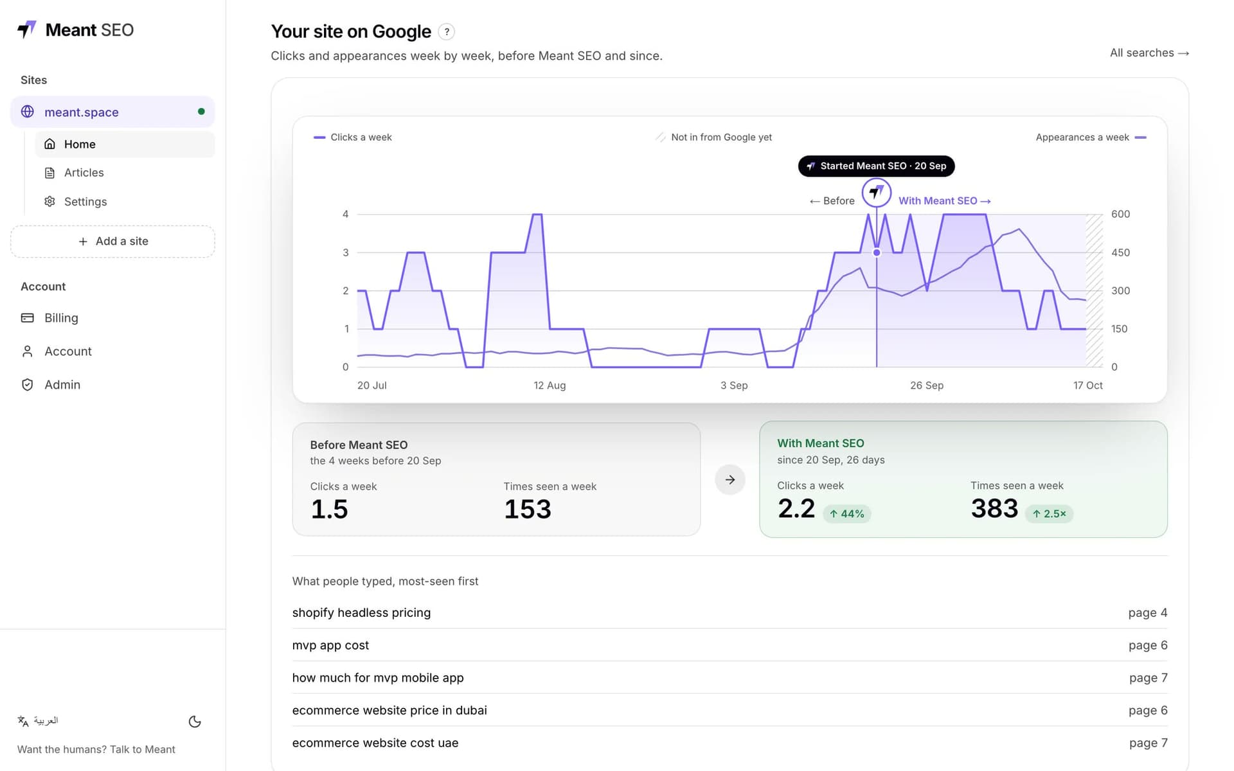Click the plus icon in Add a site
1234x771 pixels.
(x=83, y=242)
